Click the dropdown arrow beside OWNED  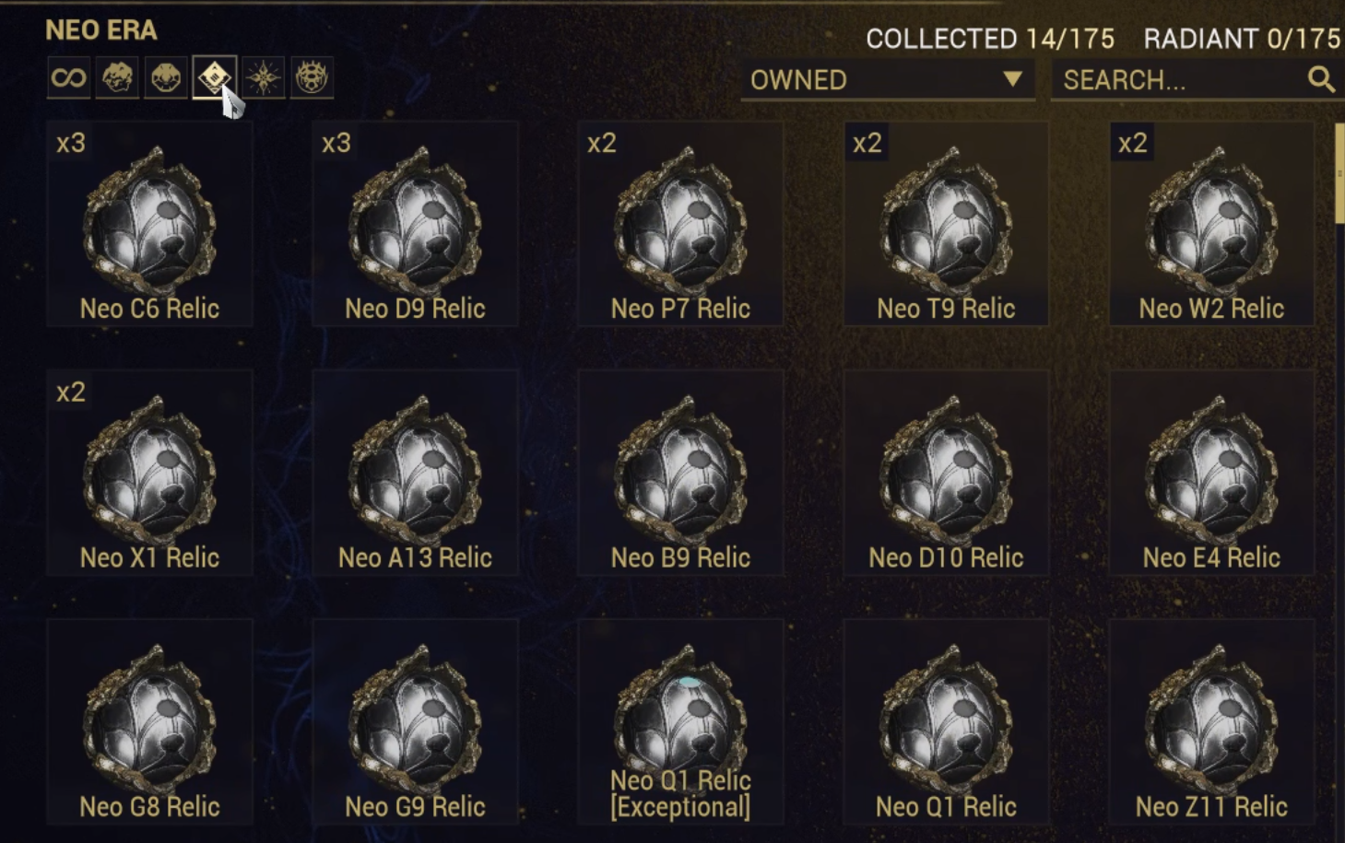click(1012, 79)
